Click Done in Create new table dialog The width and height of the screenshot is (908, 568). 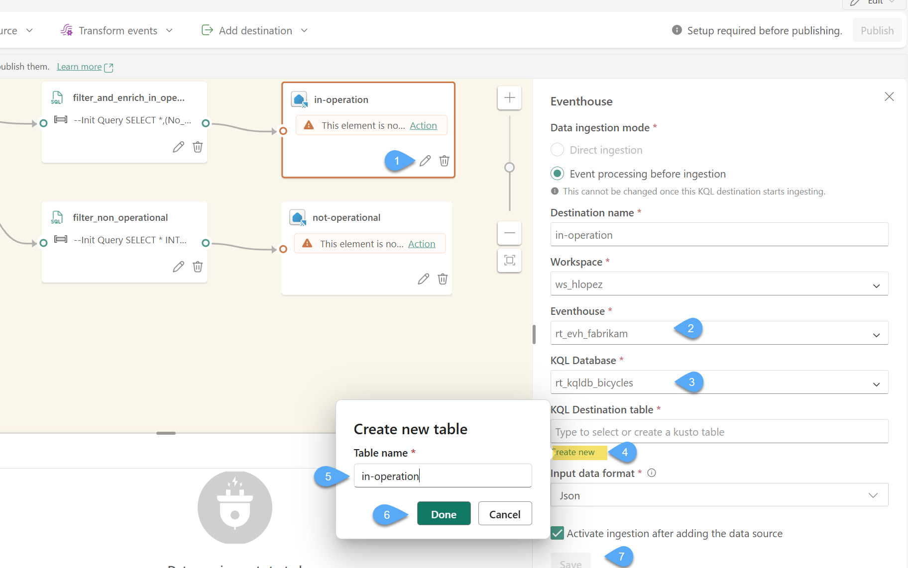[x=444, y=514]
